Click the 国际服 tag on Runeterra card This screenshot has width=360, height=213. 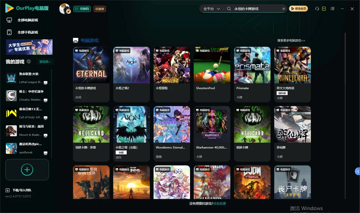[x=282, y=93]
